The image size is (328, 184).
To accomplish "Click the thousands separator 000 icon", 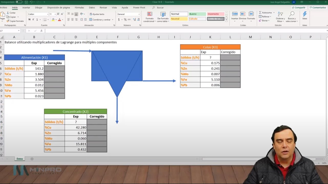I will click(x=129, y=20).
